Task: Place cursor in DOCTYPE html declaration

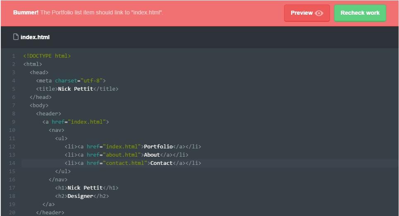Action: point(47,56)
